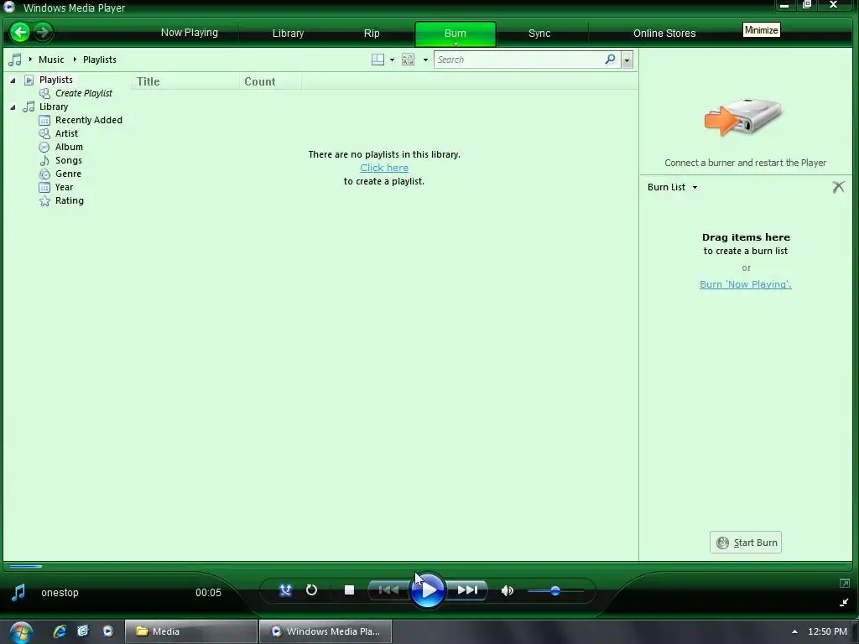Click the seek progress bar
This screenshot has width=859, height=644.
point(427,566)
